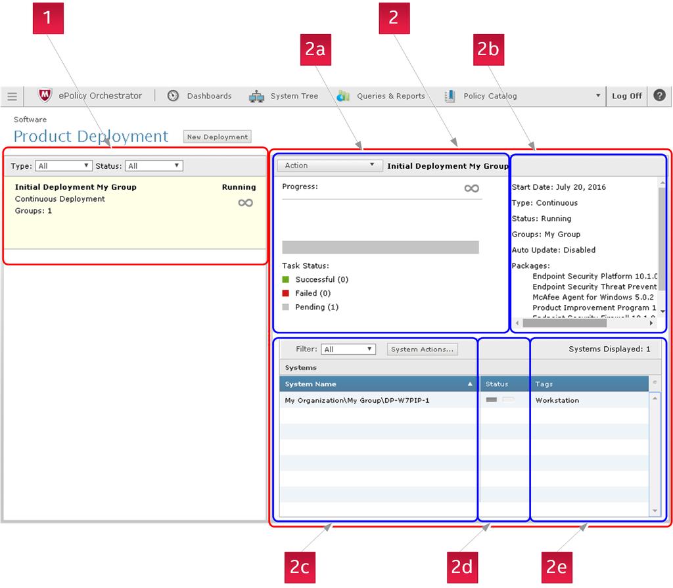Click the System Actions button
673x588 pixels.
pos(423,350)
